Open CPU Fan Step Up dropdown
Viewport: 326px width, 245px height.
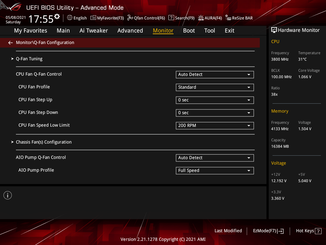[215, 100]
